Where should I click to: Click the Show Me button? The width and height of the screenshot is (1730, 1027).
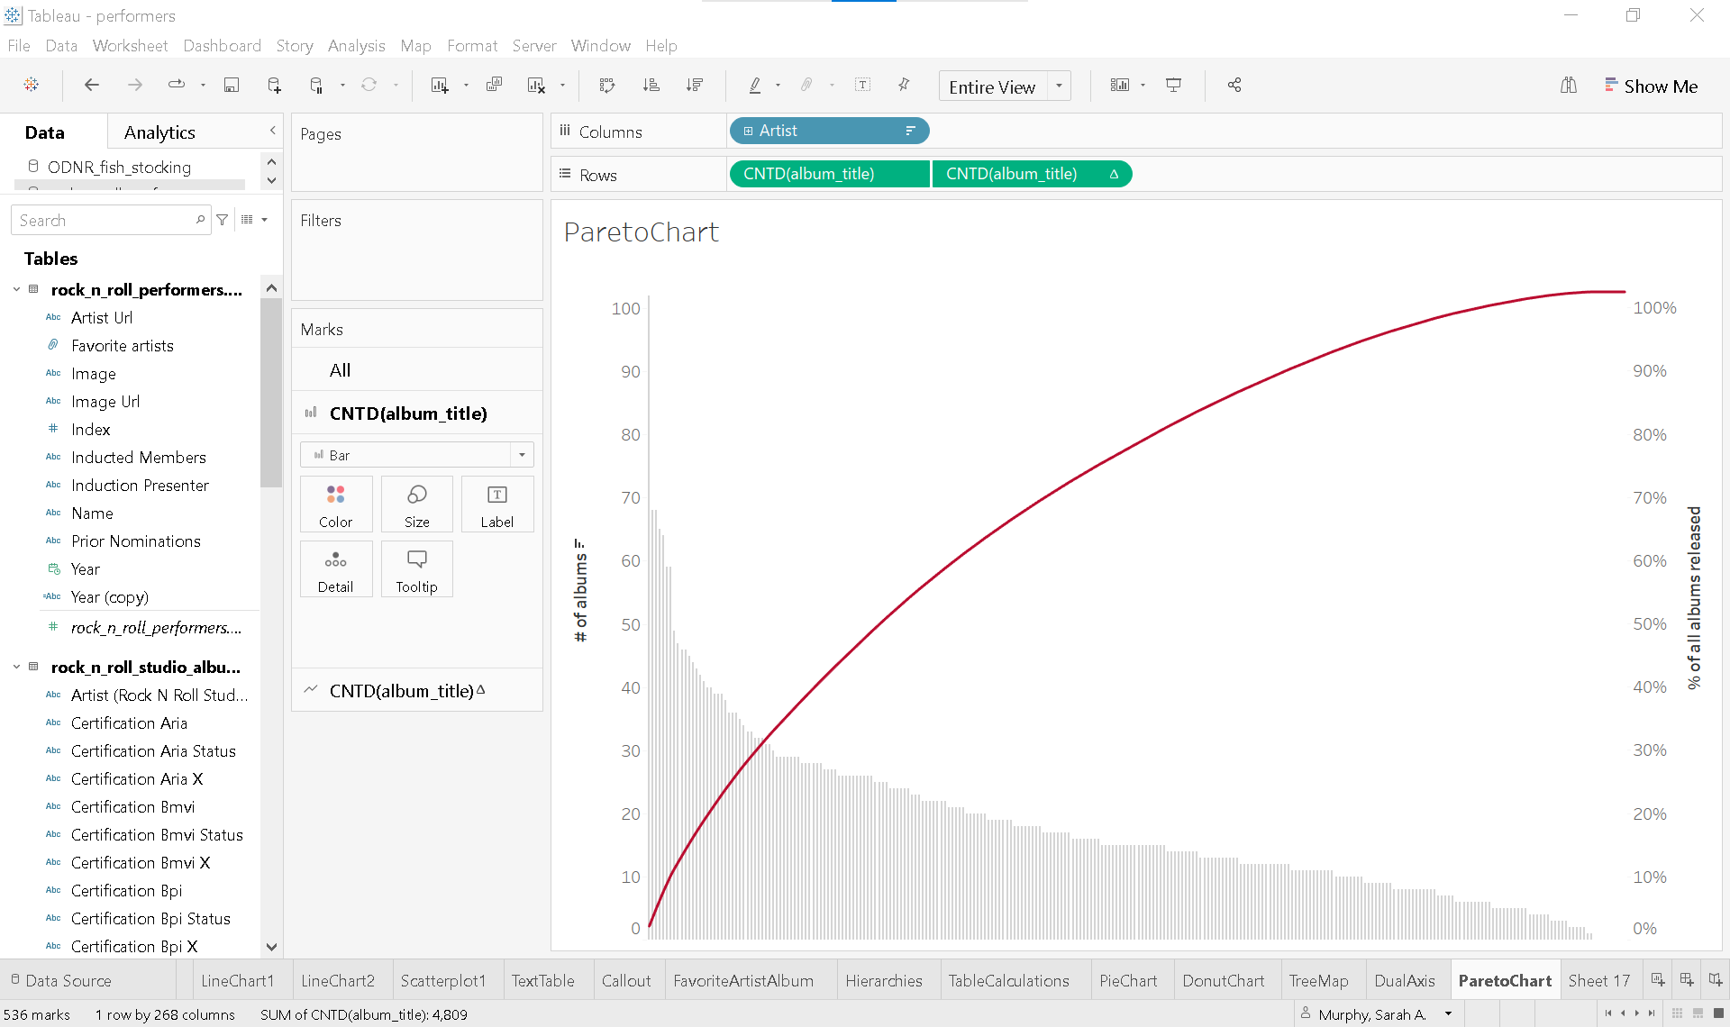point(1651,86)
